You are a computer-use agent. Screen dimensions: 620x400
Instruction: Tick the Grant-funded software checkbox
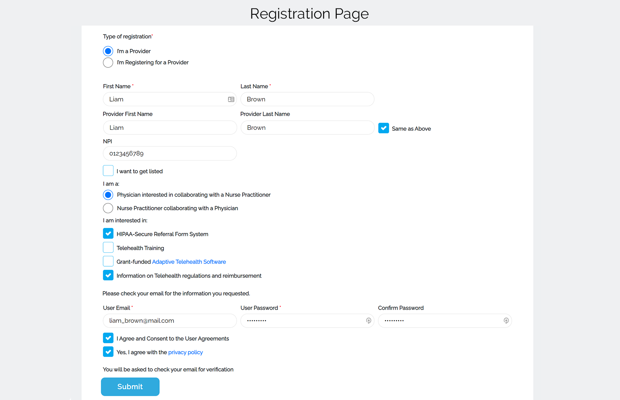point(108,262)
